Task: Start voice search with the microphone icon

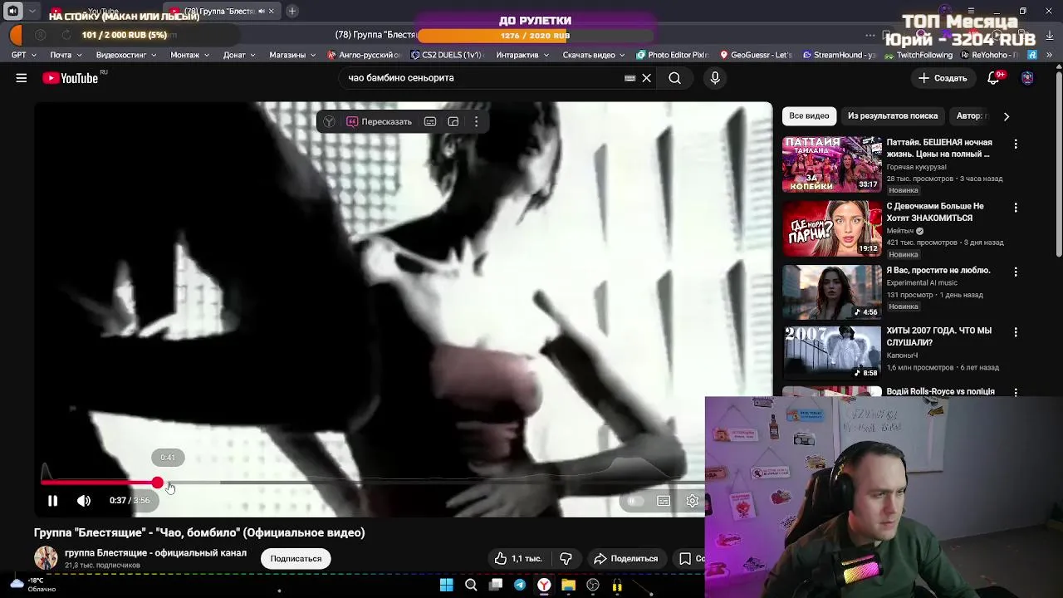Action: [715, 78]
